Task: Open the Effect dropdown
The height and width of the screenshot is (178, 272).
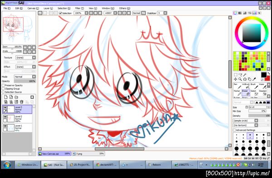Action: 25,67
